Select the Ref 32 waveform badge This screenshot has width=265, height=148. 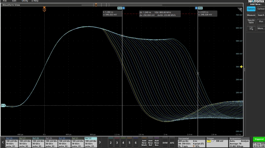click(x=91, y=142)
